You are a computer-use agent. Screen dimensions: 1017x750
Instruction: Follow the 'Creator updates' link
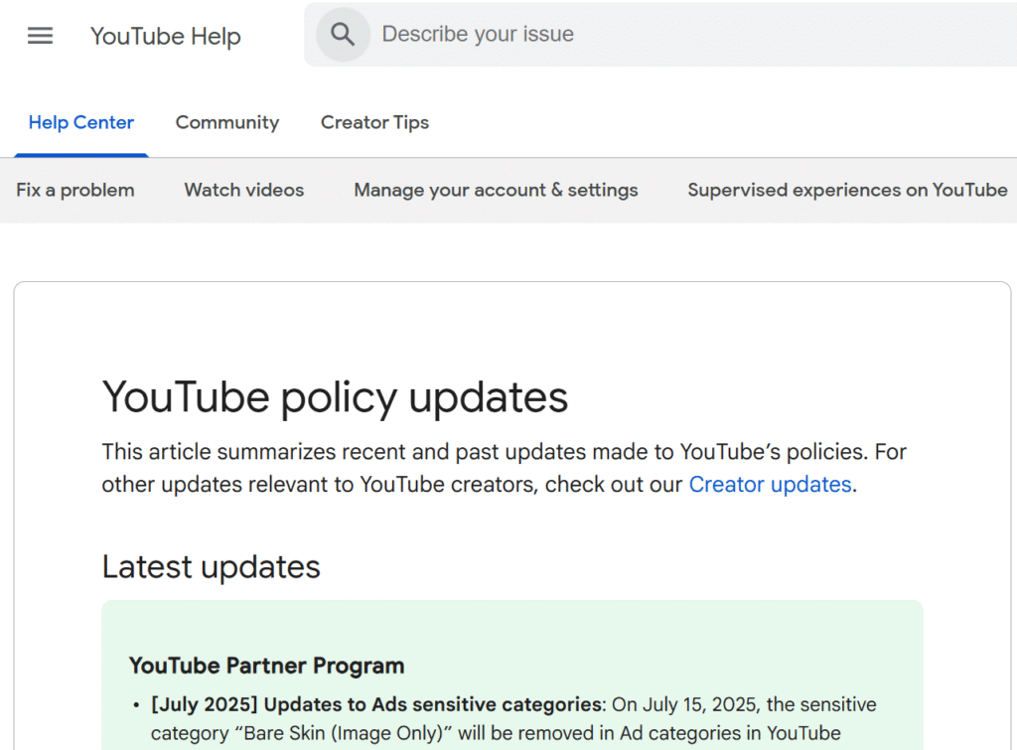tap(770, 485)
